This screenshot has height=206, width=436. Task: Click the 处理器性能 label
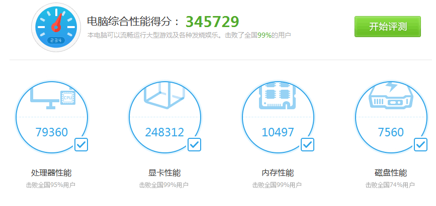(51, 173)
